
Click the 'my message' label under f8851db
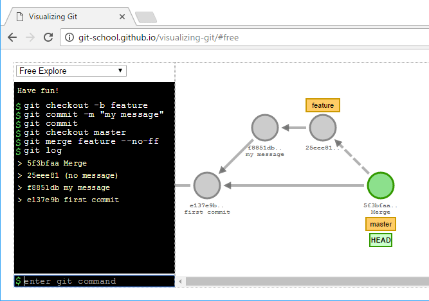coord(265,155)
